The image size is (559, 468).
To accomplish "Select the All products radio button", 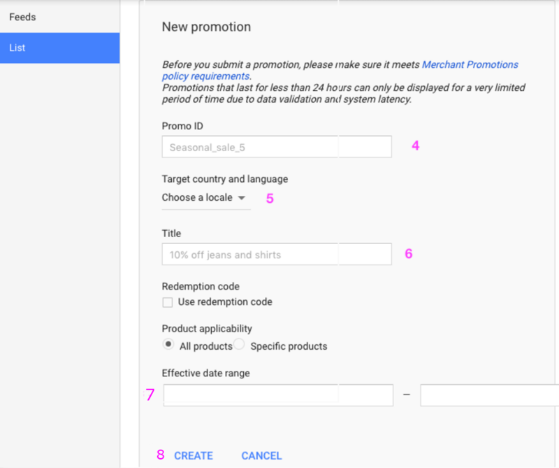I will (x=168, y=344).
